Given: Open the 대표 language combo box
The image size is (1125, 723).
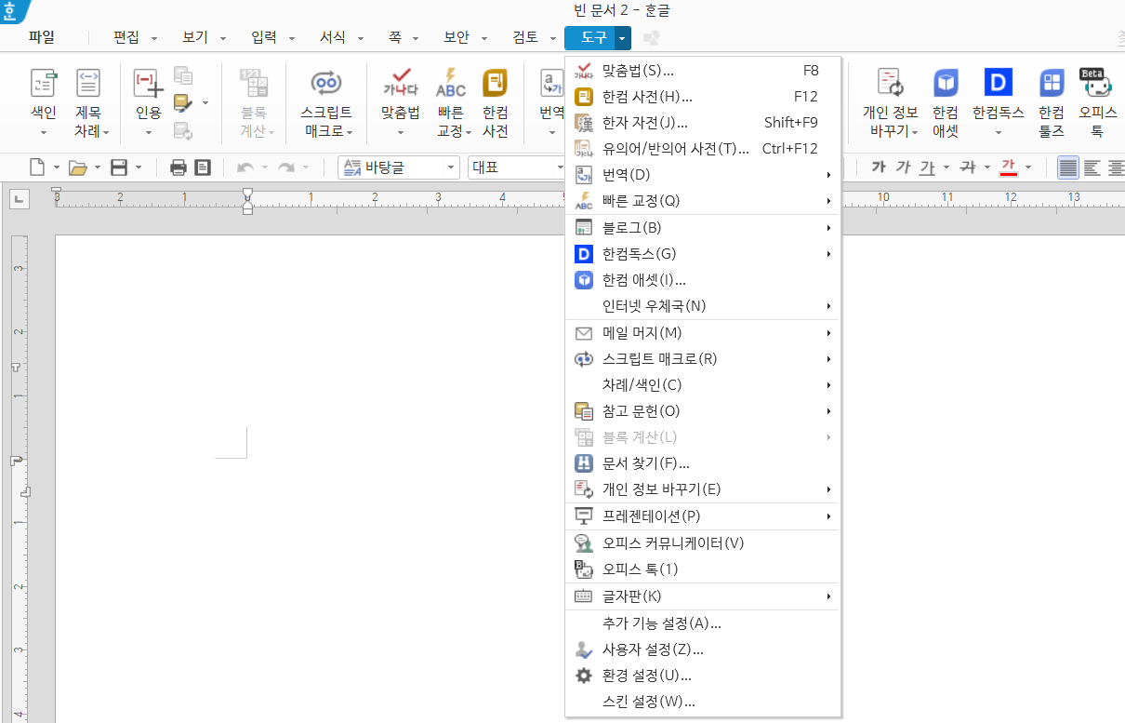Looking at the screenshot, I should pos(517,167).
